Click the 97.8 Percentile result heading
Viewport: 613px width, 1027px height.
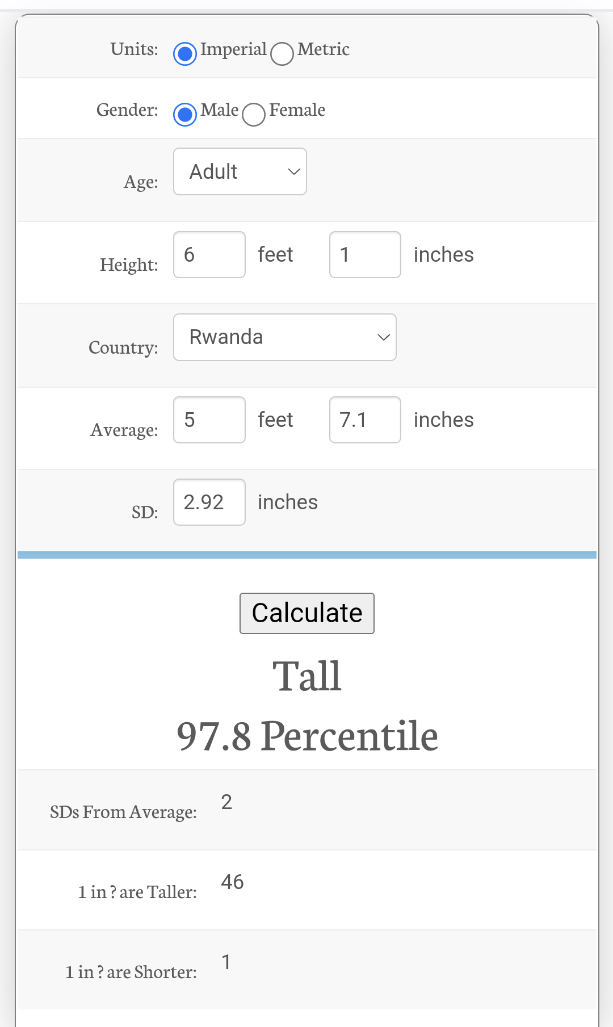(307, 736)
